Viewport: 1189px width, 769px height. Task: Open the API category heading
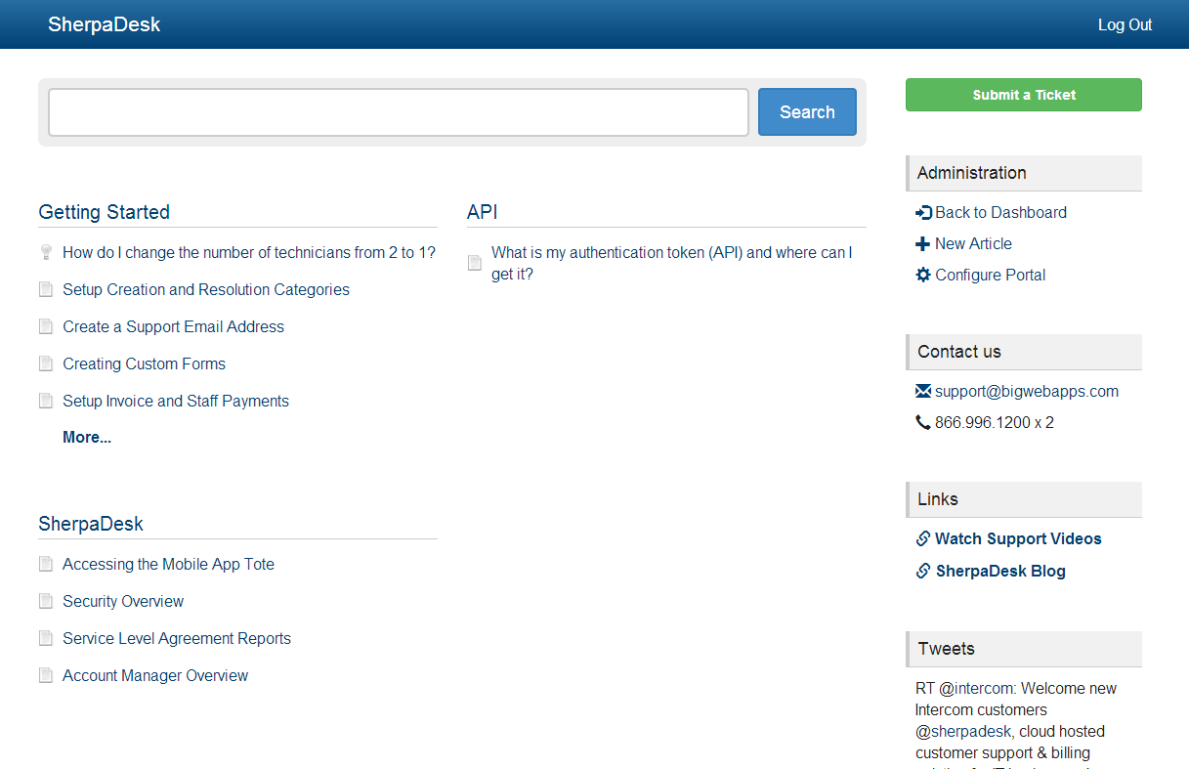[483, 212]
